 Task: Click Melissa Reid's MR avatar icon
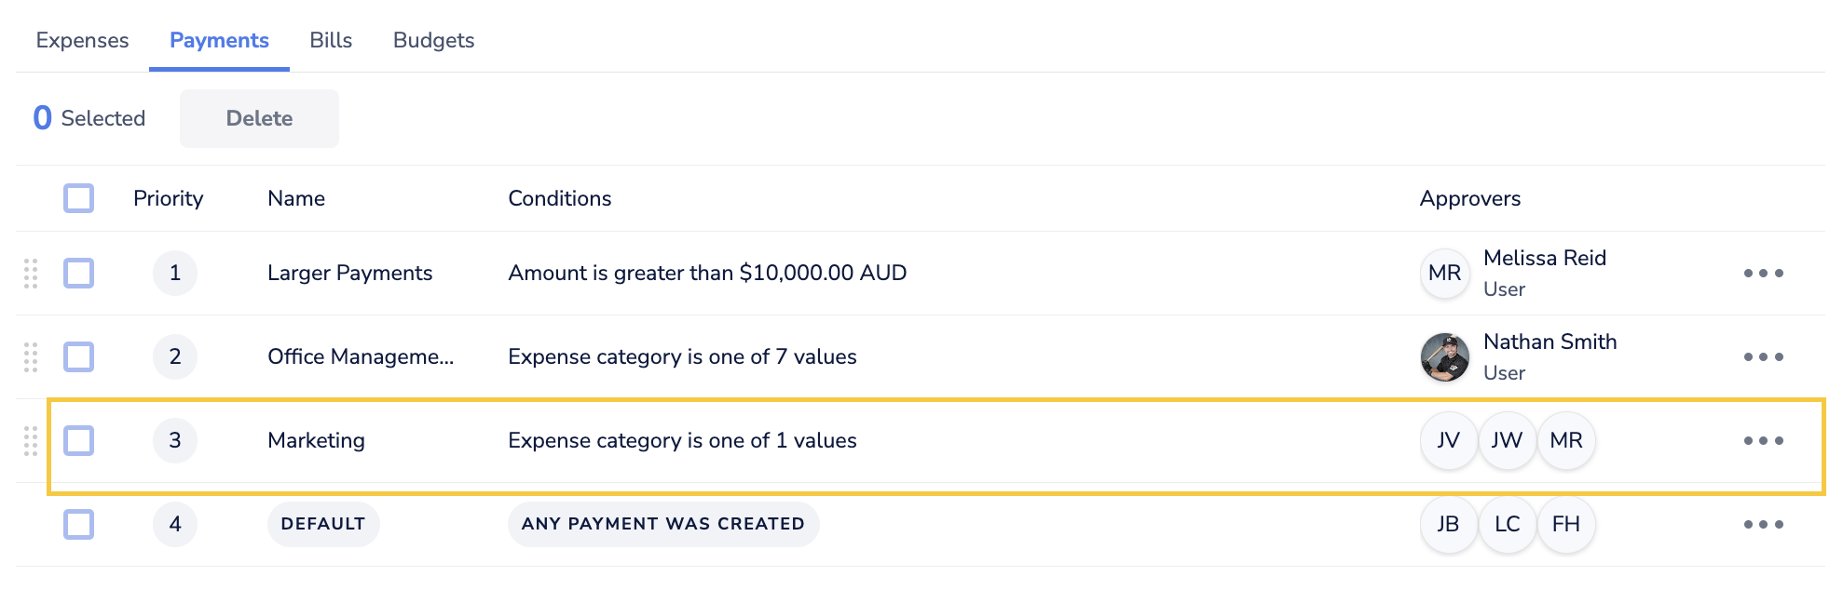click(1444, 273)
